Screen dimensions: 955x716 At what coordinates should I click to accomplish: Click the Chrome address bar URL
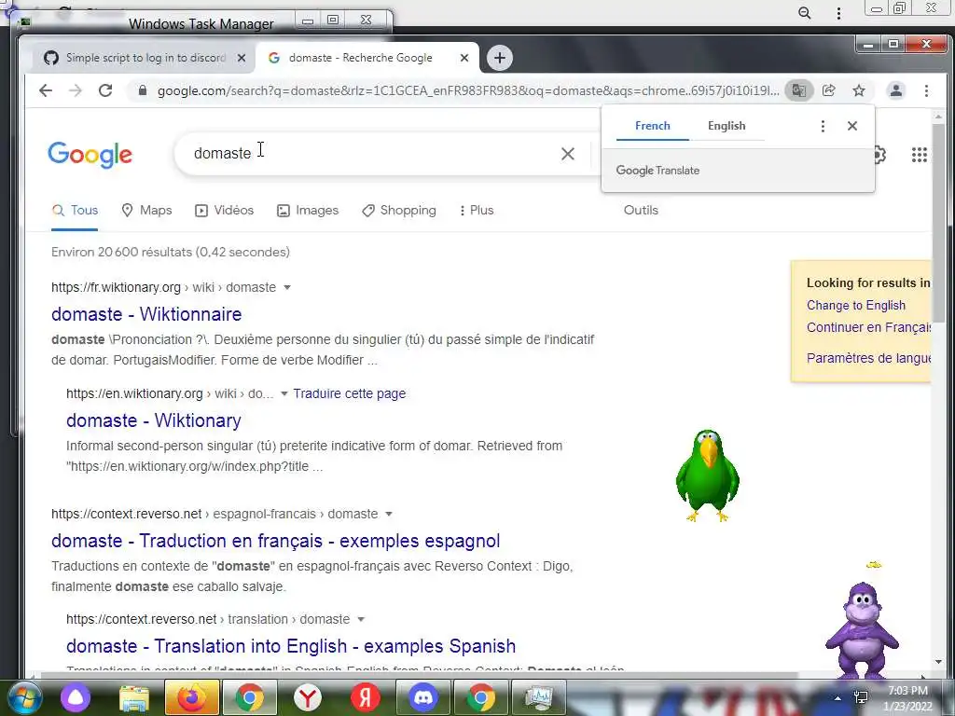pyautogui.click(x=468, y=90)
